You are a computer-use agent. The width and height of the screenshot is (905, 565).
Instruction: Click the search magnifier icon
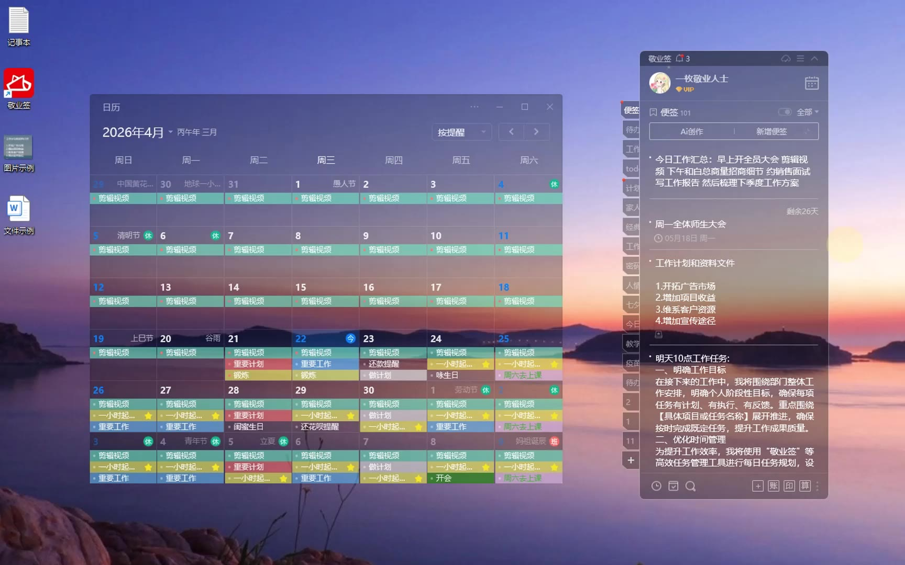click(x=690, y=486)
